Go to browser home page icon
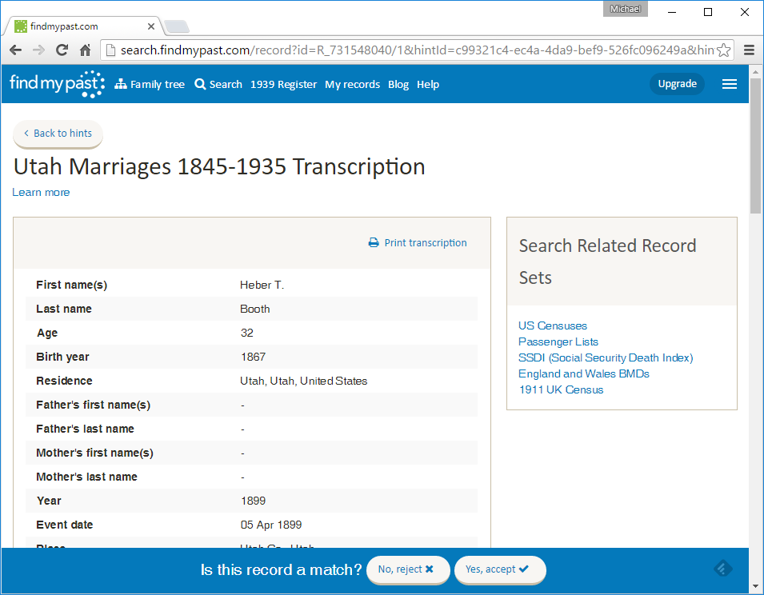Image resolution: width=764 pixels, height=595 pixels. [x=86, y=50]
